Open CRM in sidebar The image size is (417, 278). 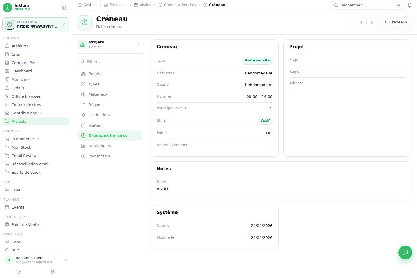(36, 190)
